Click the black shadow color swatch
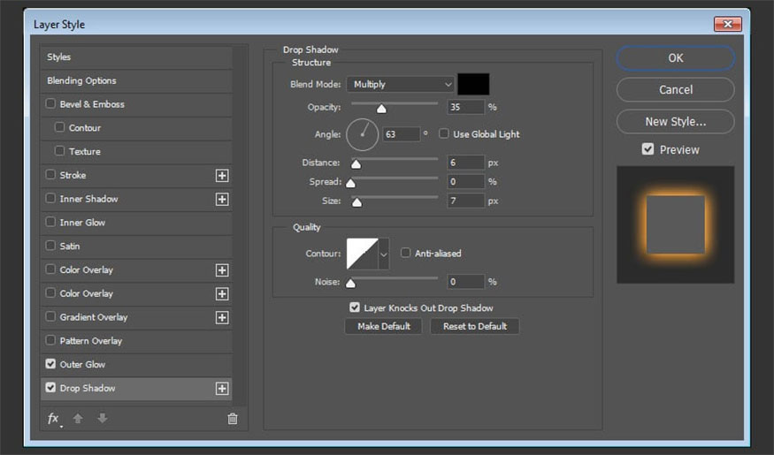The width and height of the screenshot is (774, 455). pyautogui.click(x=473, y=84)
